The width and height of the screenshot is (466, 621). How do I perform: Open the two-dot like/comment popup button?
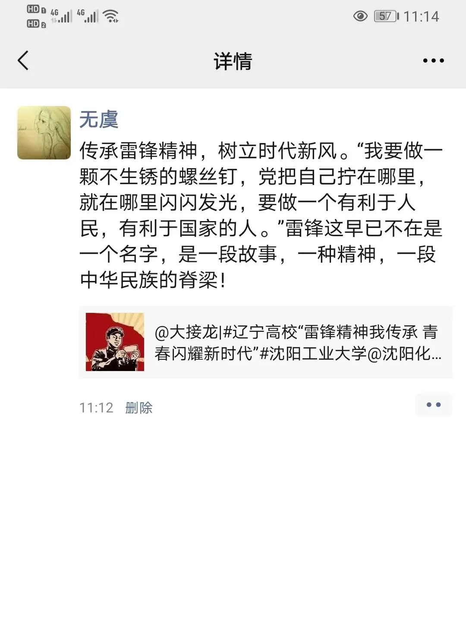(434, 405)
